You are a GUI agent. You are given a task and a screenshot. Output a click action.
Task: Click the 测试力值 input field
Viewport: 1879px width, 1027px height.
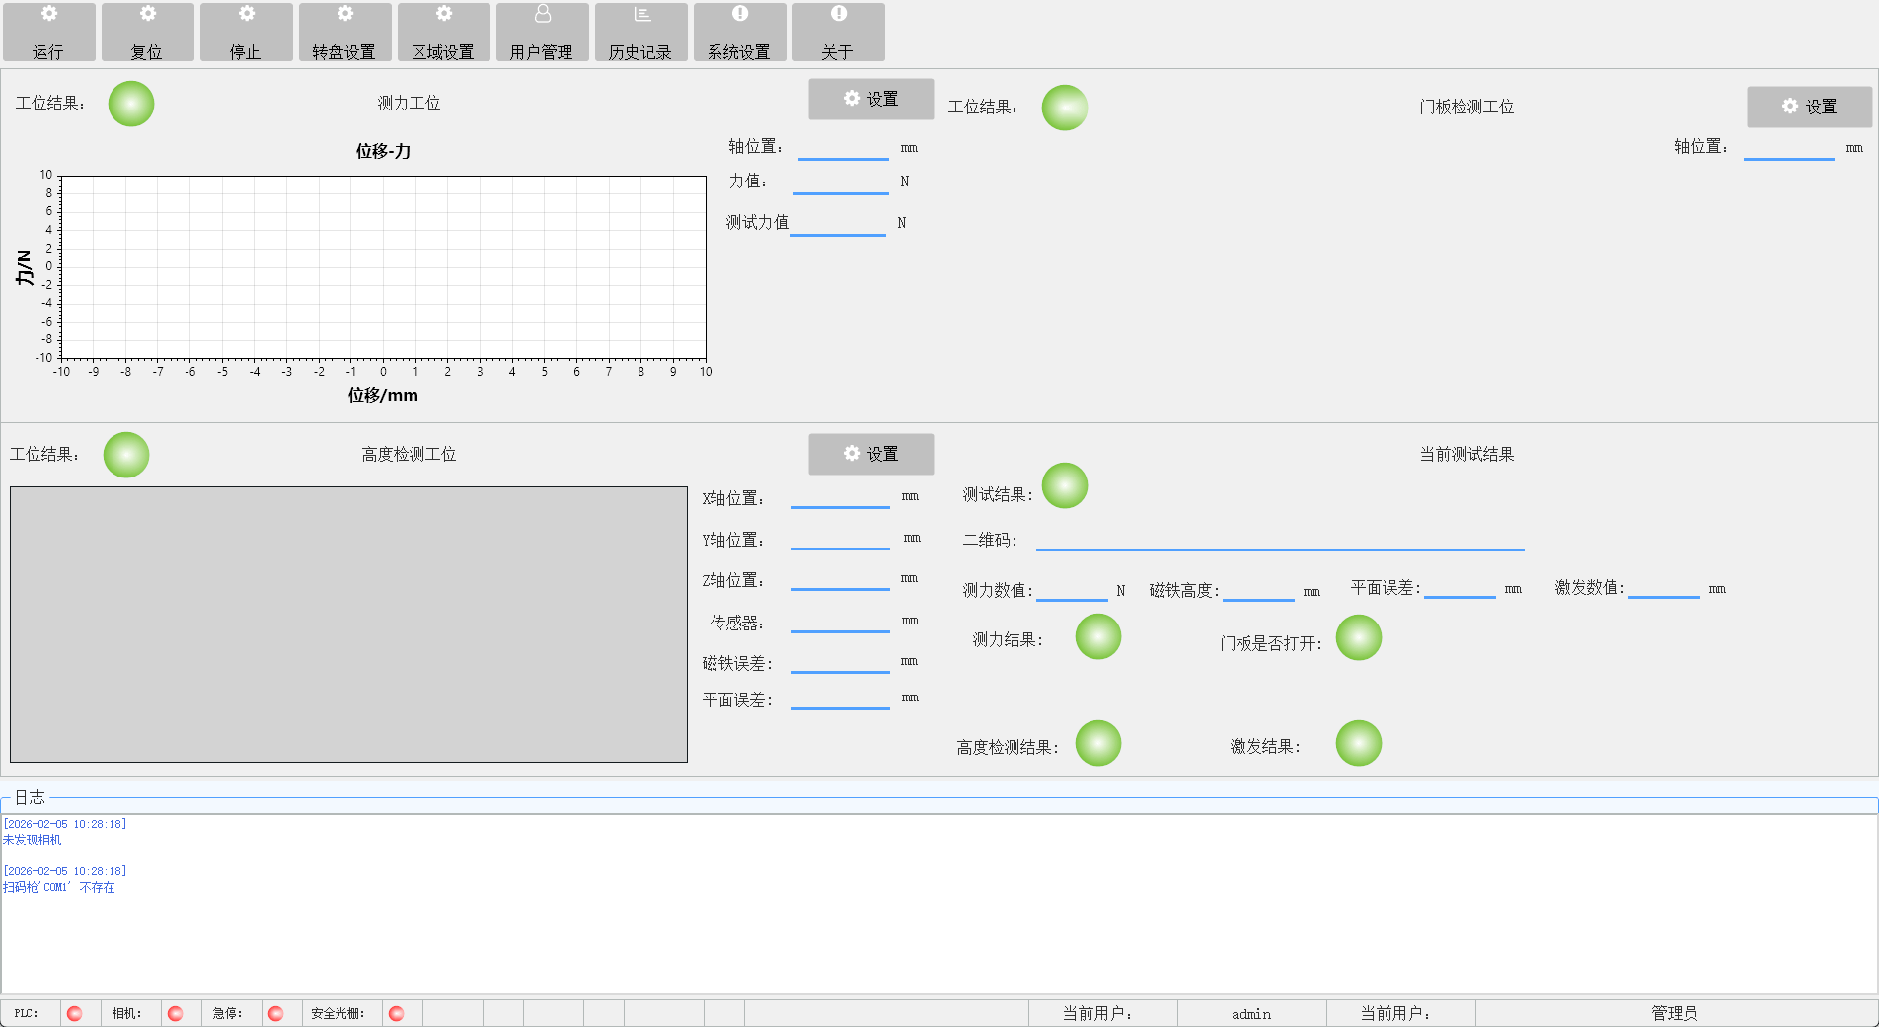(838, 224)
